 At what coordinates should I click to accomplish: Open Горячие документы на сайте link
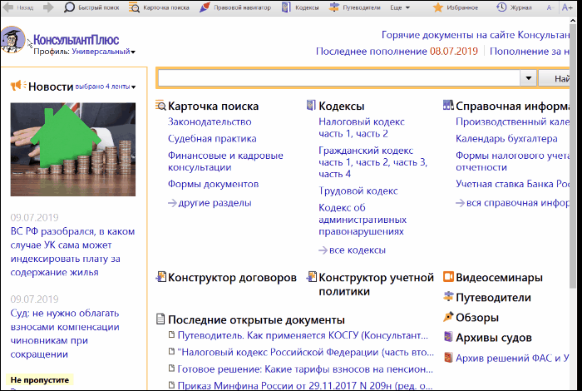[476, 35]
